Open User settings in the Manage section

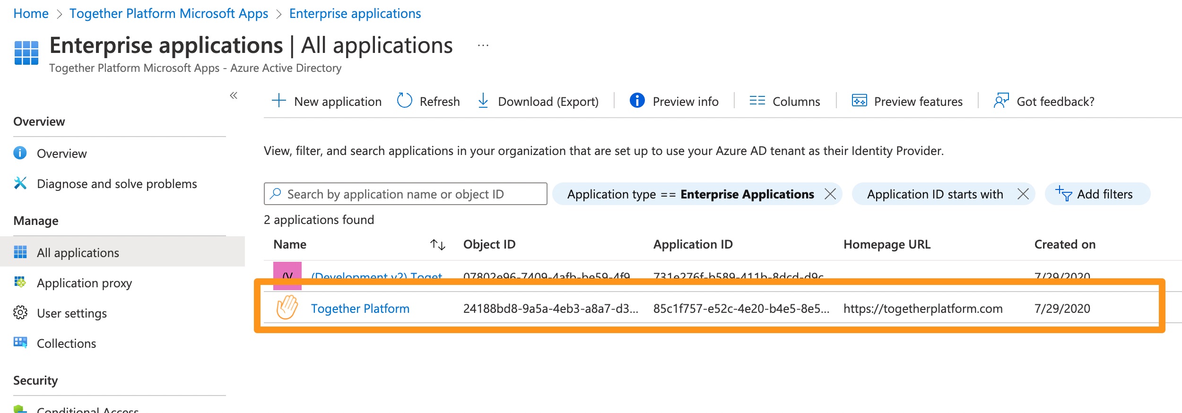pyautogui.click(x=72, y=313)
